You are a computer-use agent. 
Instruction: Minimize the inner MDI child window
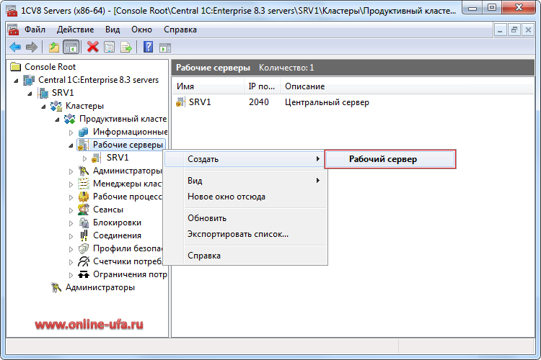(x=500, y=30)
